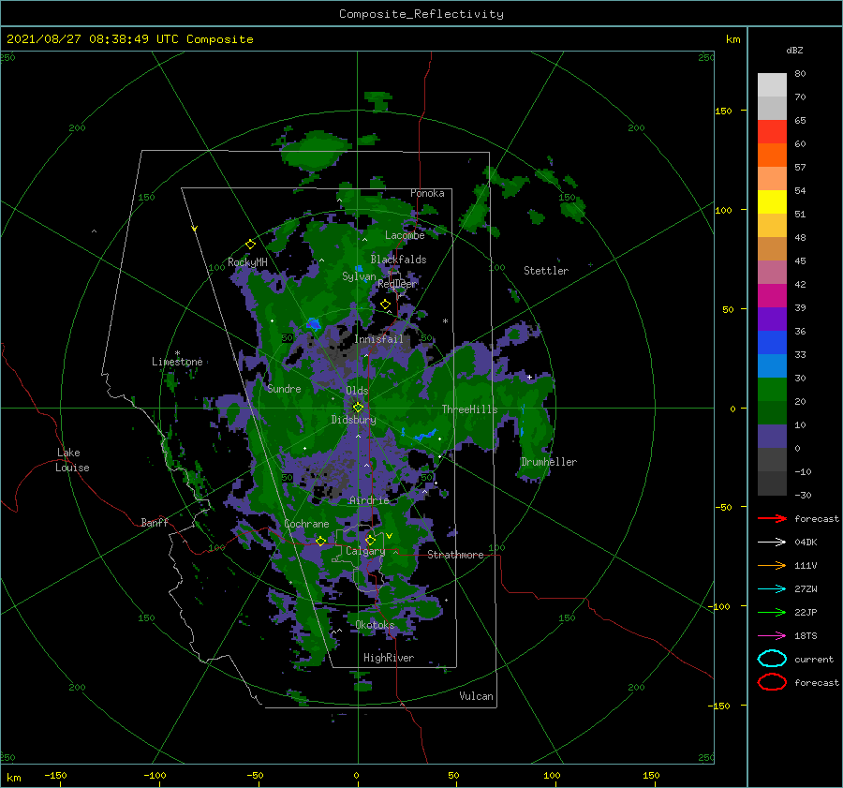This screenshot has width=843, height=788.
Task: Click the Didsbury city label
Action: click(x=354, y=420)
